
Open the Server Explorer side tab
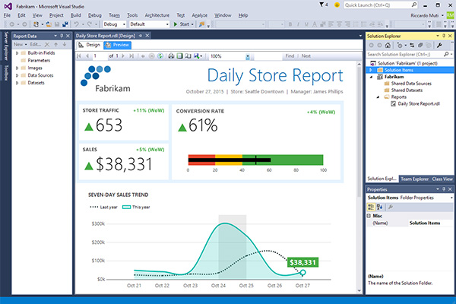[x=6, y=46]
